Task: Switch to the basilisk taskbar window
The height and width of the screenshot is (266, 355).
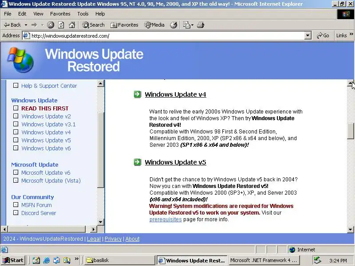Action: pos(119,260)
